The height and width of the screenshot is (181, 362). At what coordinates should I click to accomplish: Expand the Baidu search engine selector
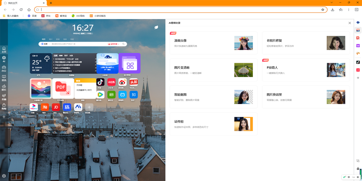(45, 44)
